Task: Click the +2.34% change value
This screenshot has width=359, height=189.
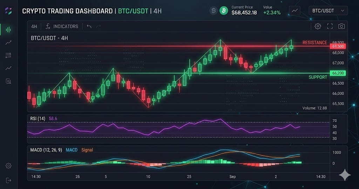Action: (x=272, y=13)
